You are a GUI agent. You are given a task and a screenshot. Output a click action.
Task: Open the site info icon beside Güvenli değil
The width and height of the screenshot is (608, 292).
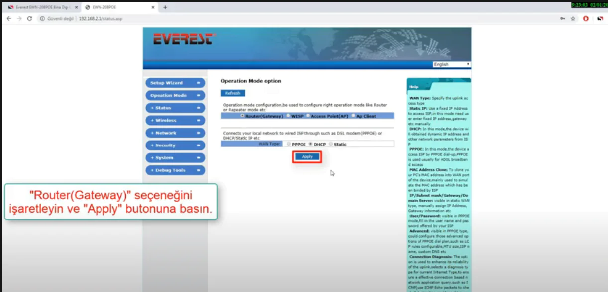[42, 18]
